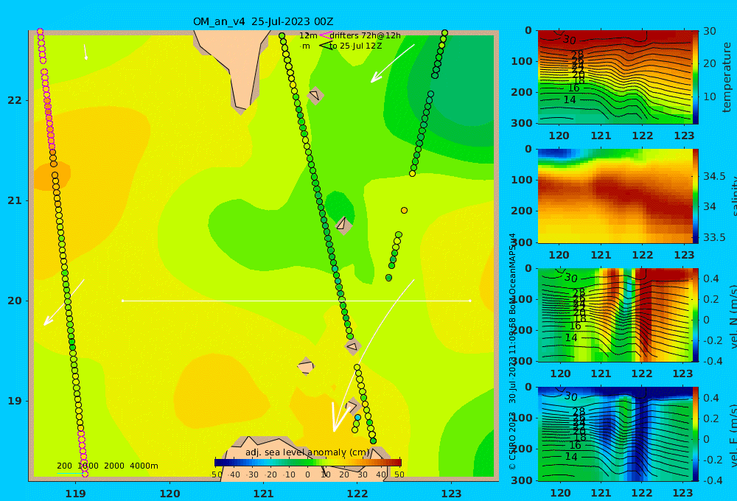This screenshot has height=501, width=737.
Task: Click the main map latitude label "22"
Action: point(15,100)
